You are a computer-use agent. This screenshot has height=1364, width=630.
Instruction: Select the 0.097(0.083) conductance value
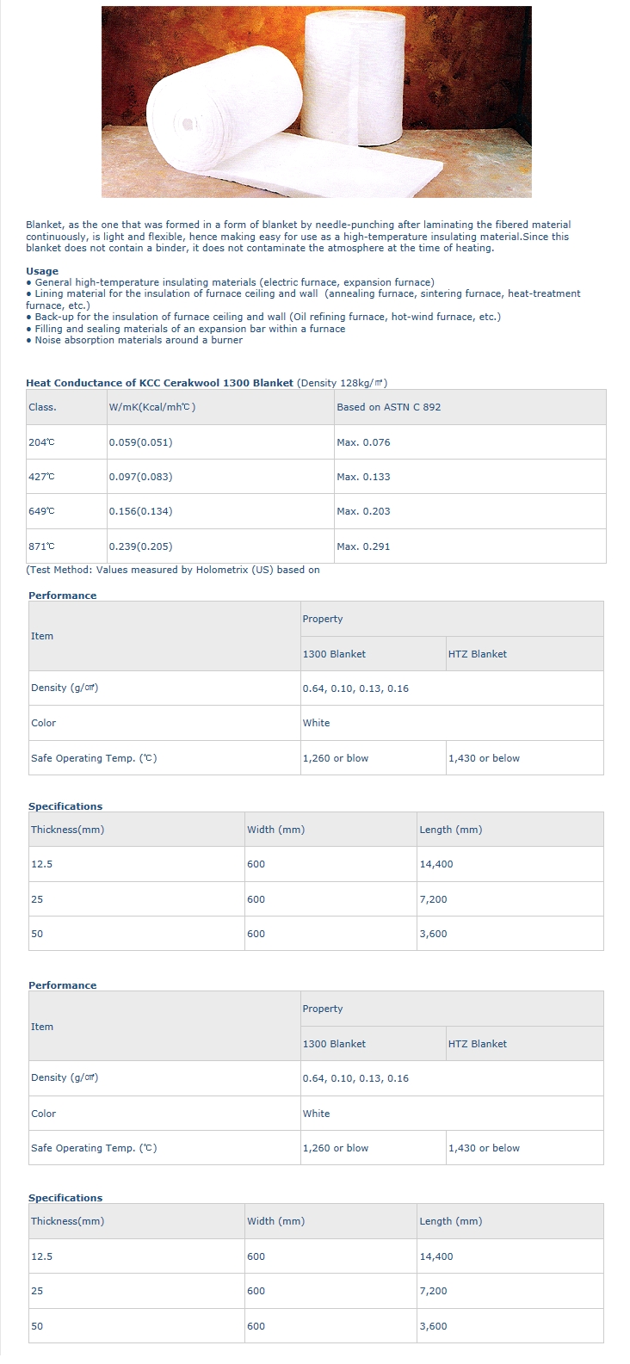[140, 477]
